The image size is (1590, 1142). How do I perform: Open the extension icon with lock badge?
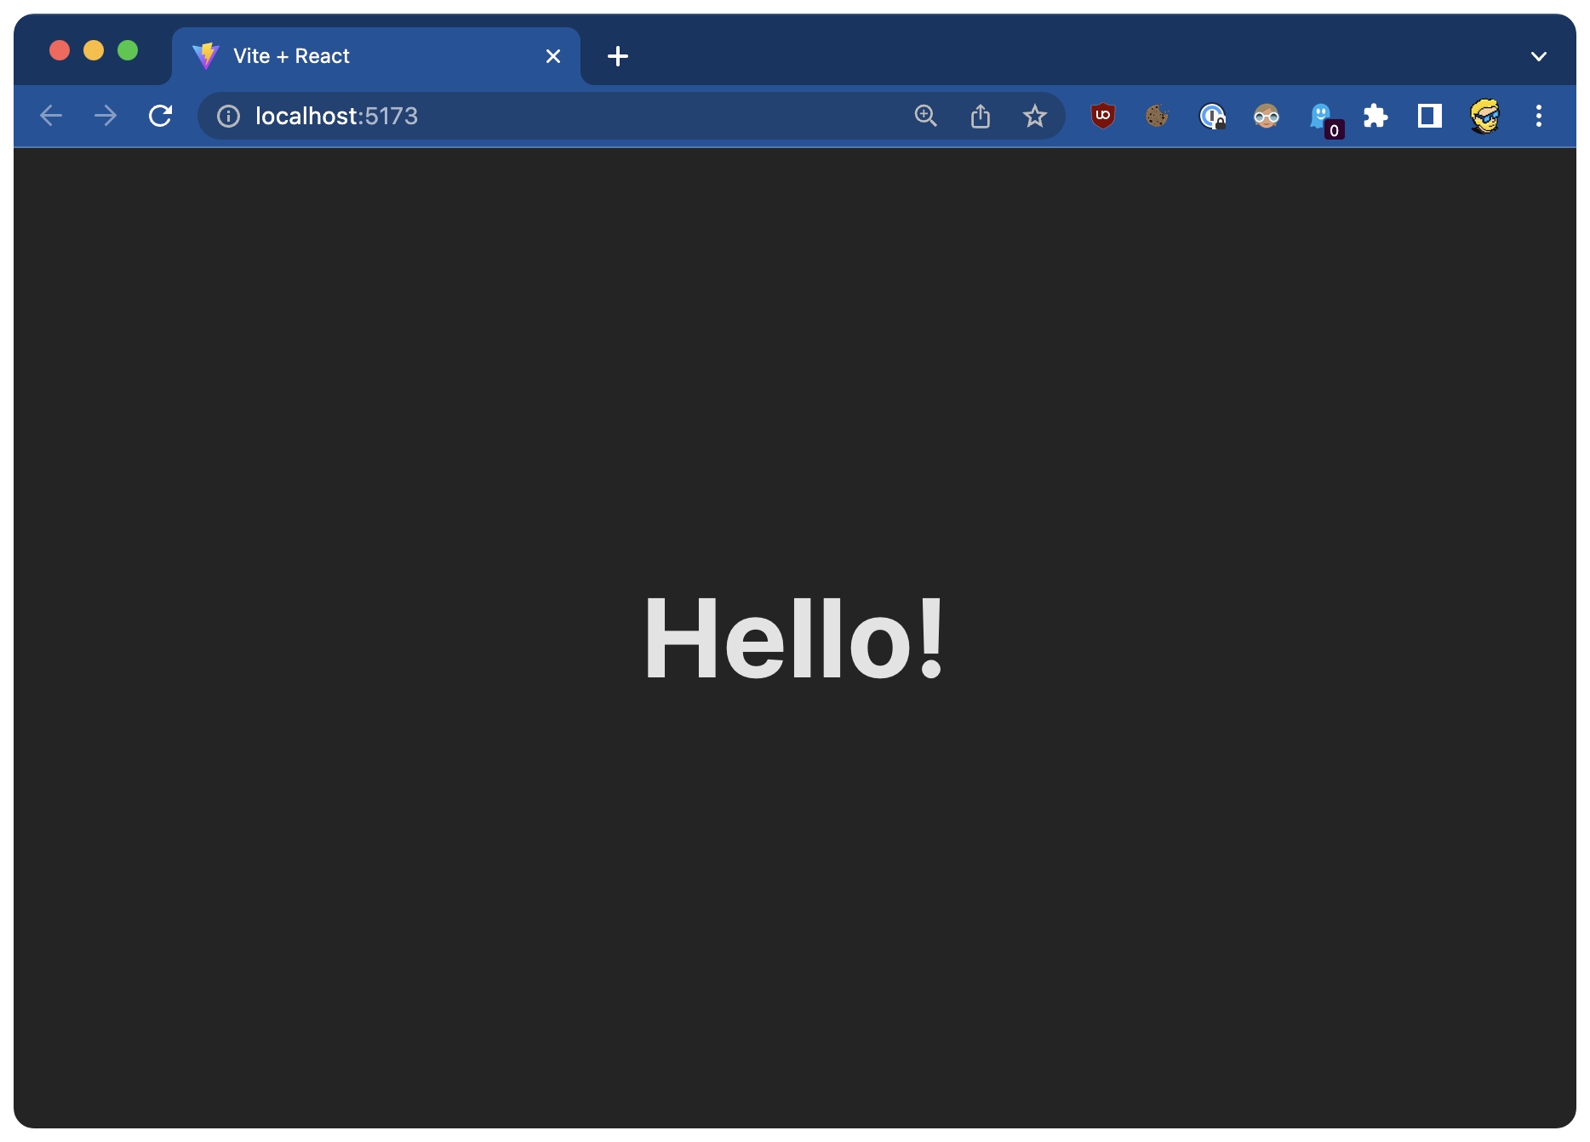coord(1211,116)
